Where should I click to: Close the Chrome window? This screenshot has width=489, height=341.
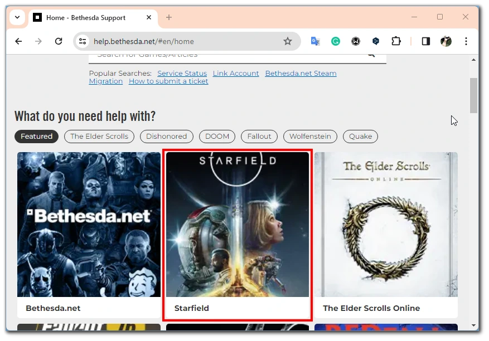tap(465, 17)
